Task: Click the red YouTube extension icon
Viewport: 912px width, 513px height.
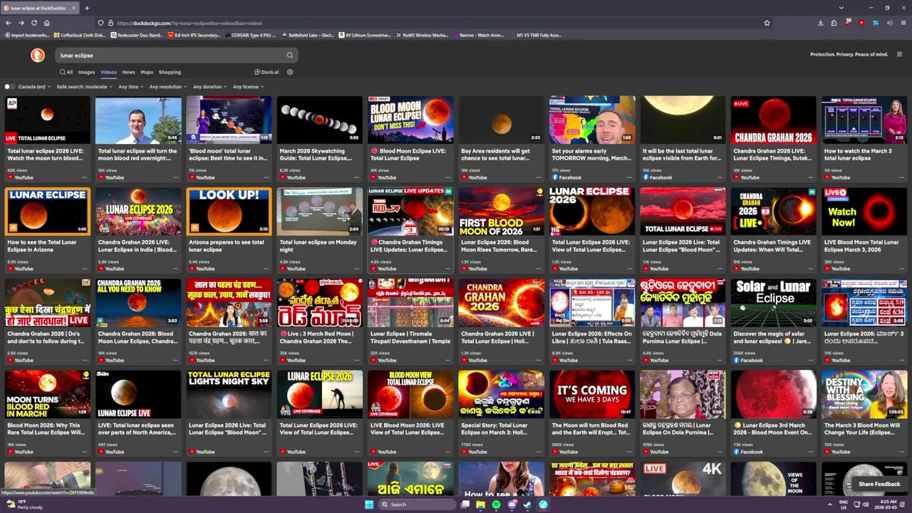Action: [861, 23]
